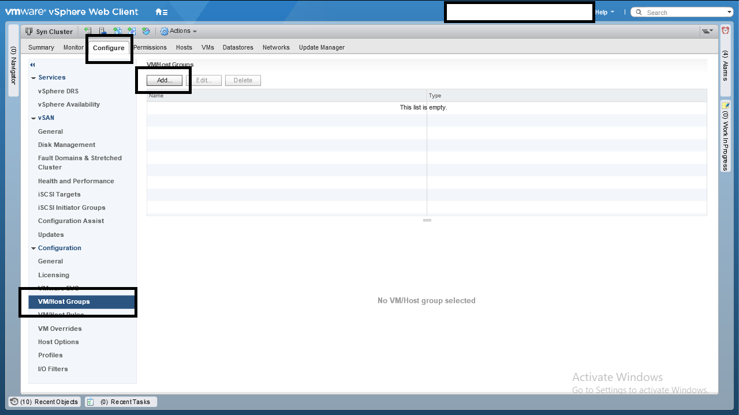Open I/O Filters settings
Viewport: 739px width, 415px height.
53,369
